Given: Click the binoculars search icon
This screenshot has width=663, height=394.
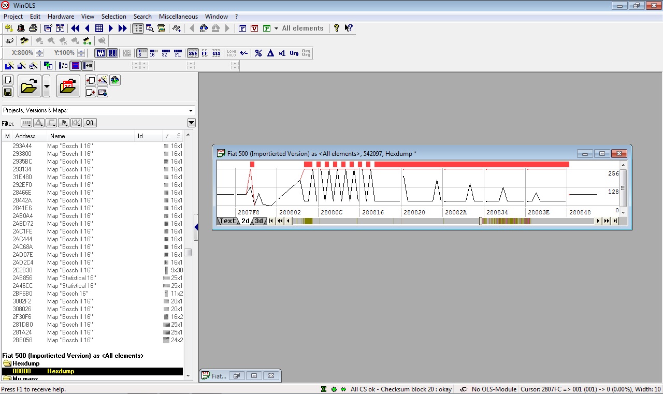Looking at the screenshot, I should 204,28.
